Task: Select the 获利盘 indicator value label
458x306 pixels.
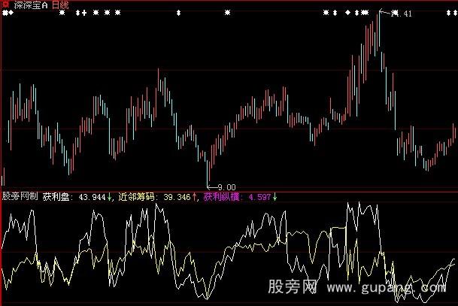Action: [55, 197]
